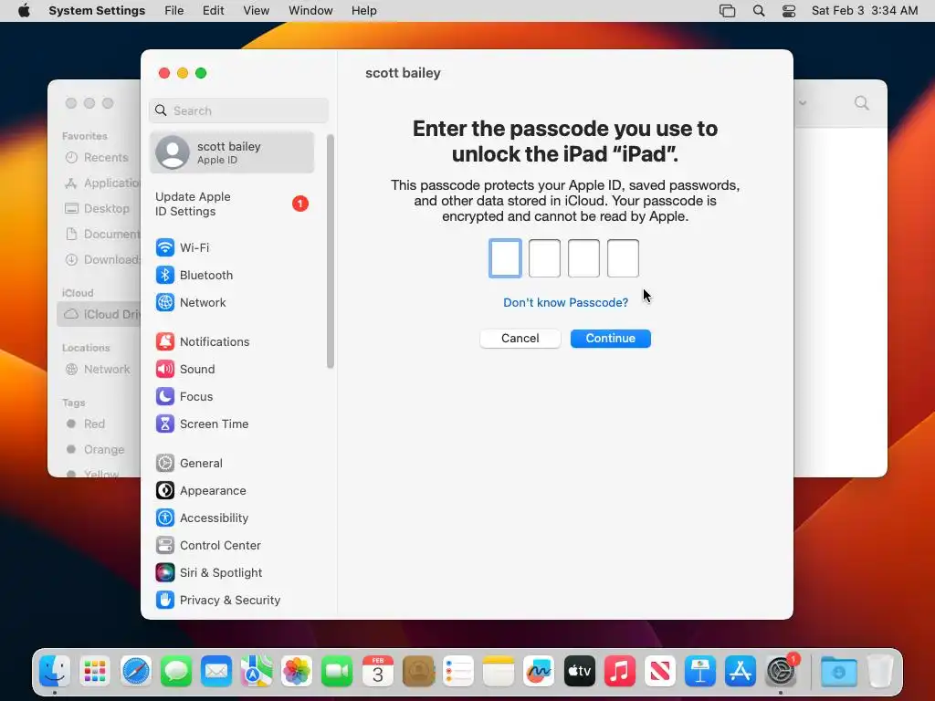
Task: Click the second passcode digit box
Action: click(544, 258)
